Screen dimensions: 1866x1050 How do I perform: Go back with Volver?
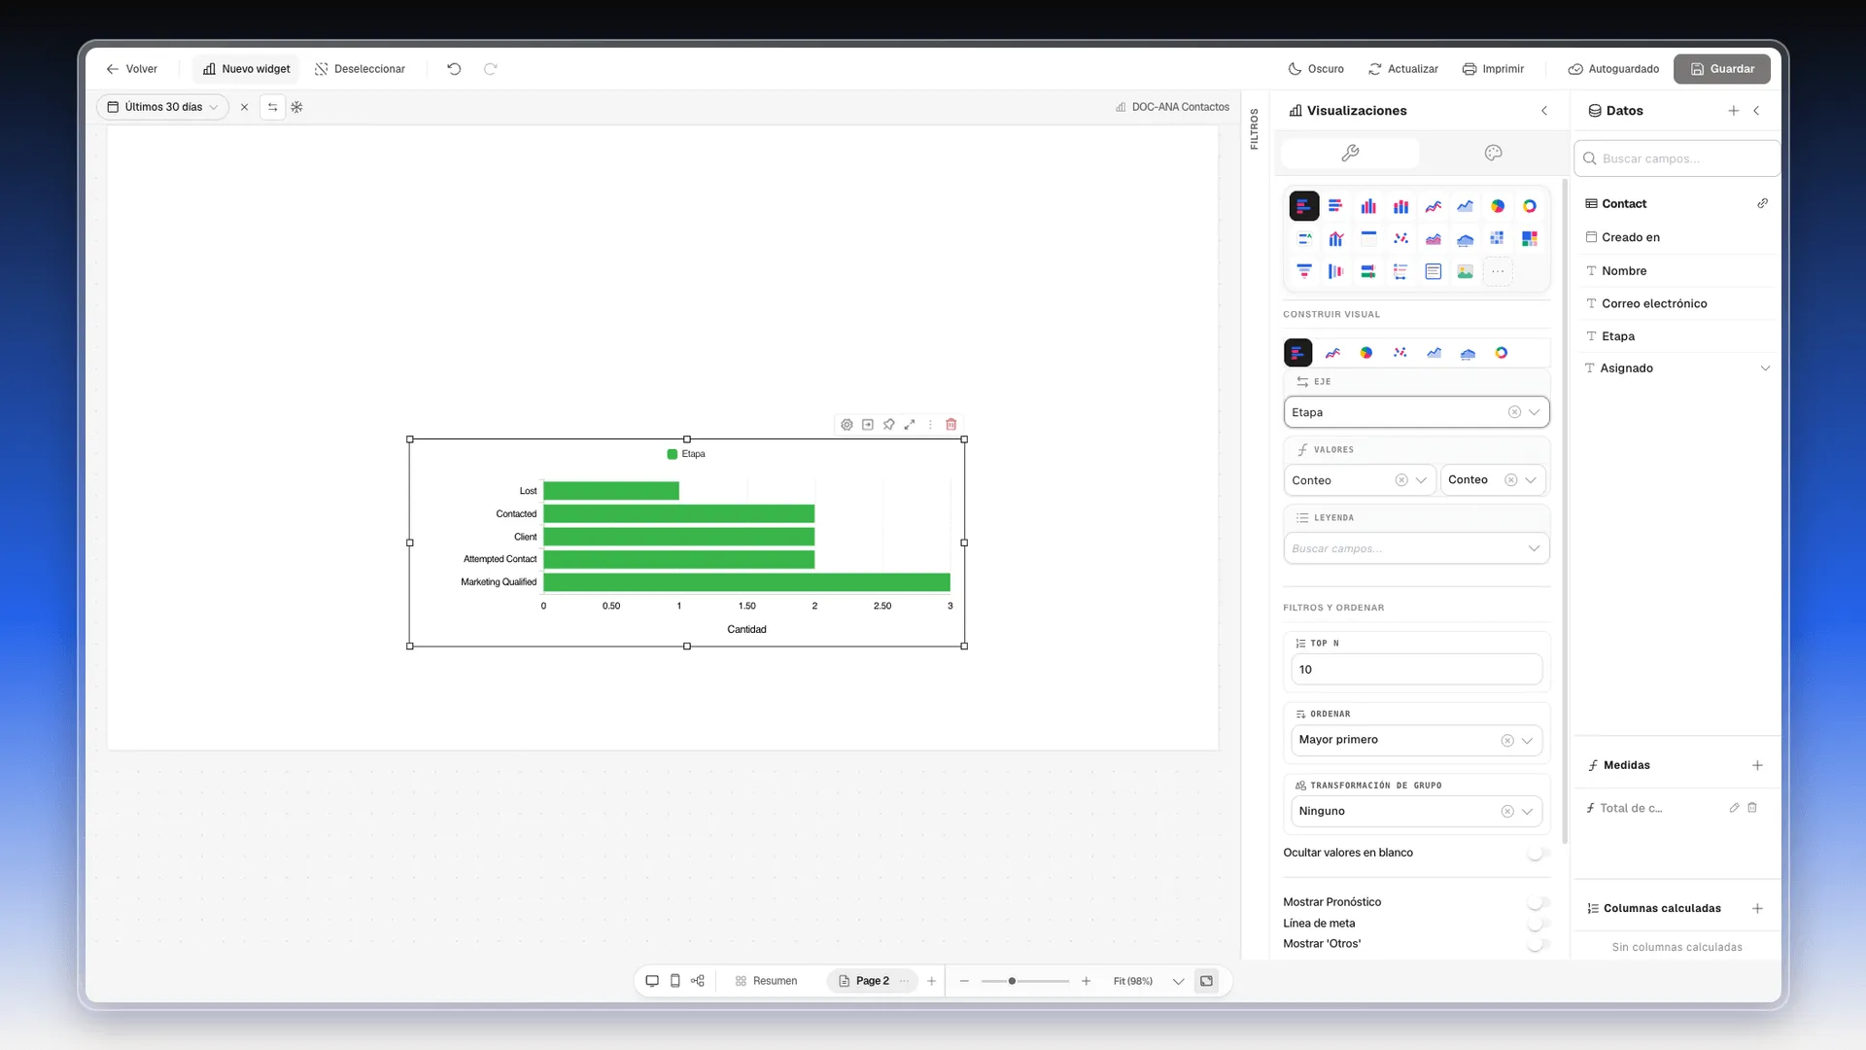pyautogui.click(x=131, y=69)
